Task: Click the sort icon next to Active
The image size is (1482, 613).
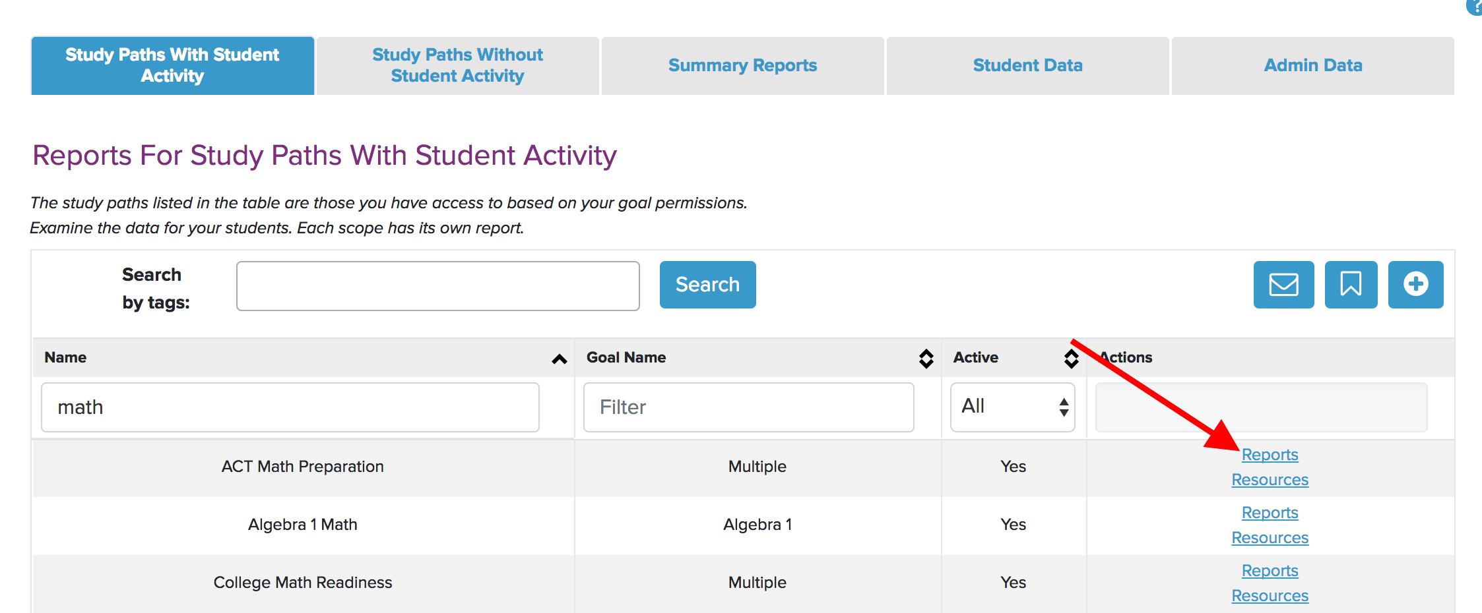Action: coord(1070,358)
